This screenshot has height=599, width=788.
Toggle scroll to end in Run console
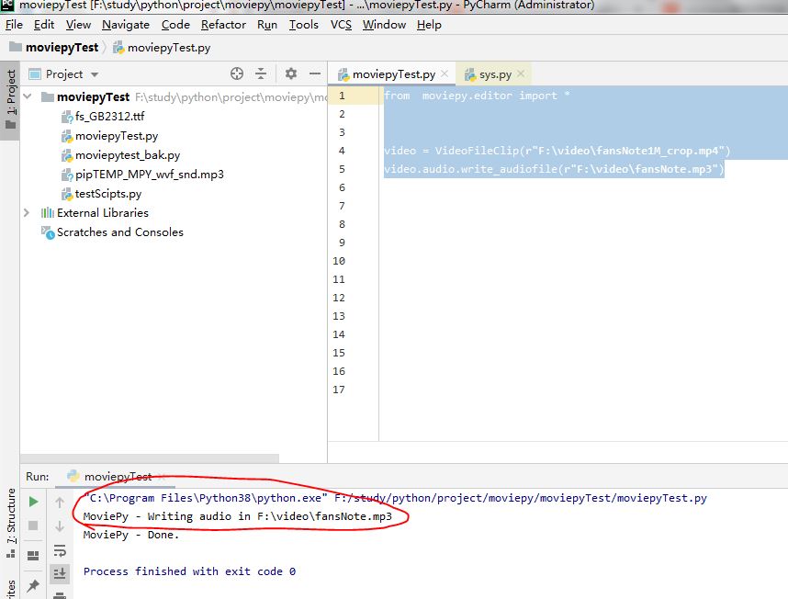point(60,573)
